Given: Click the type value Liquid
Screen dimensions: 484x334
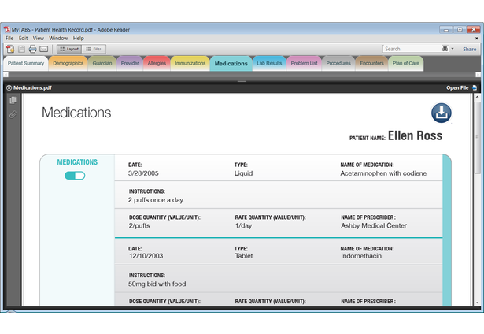Looking at the screenshot, I should pos(243,173).
